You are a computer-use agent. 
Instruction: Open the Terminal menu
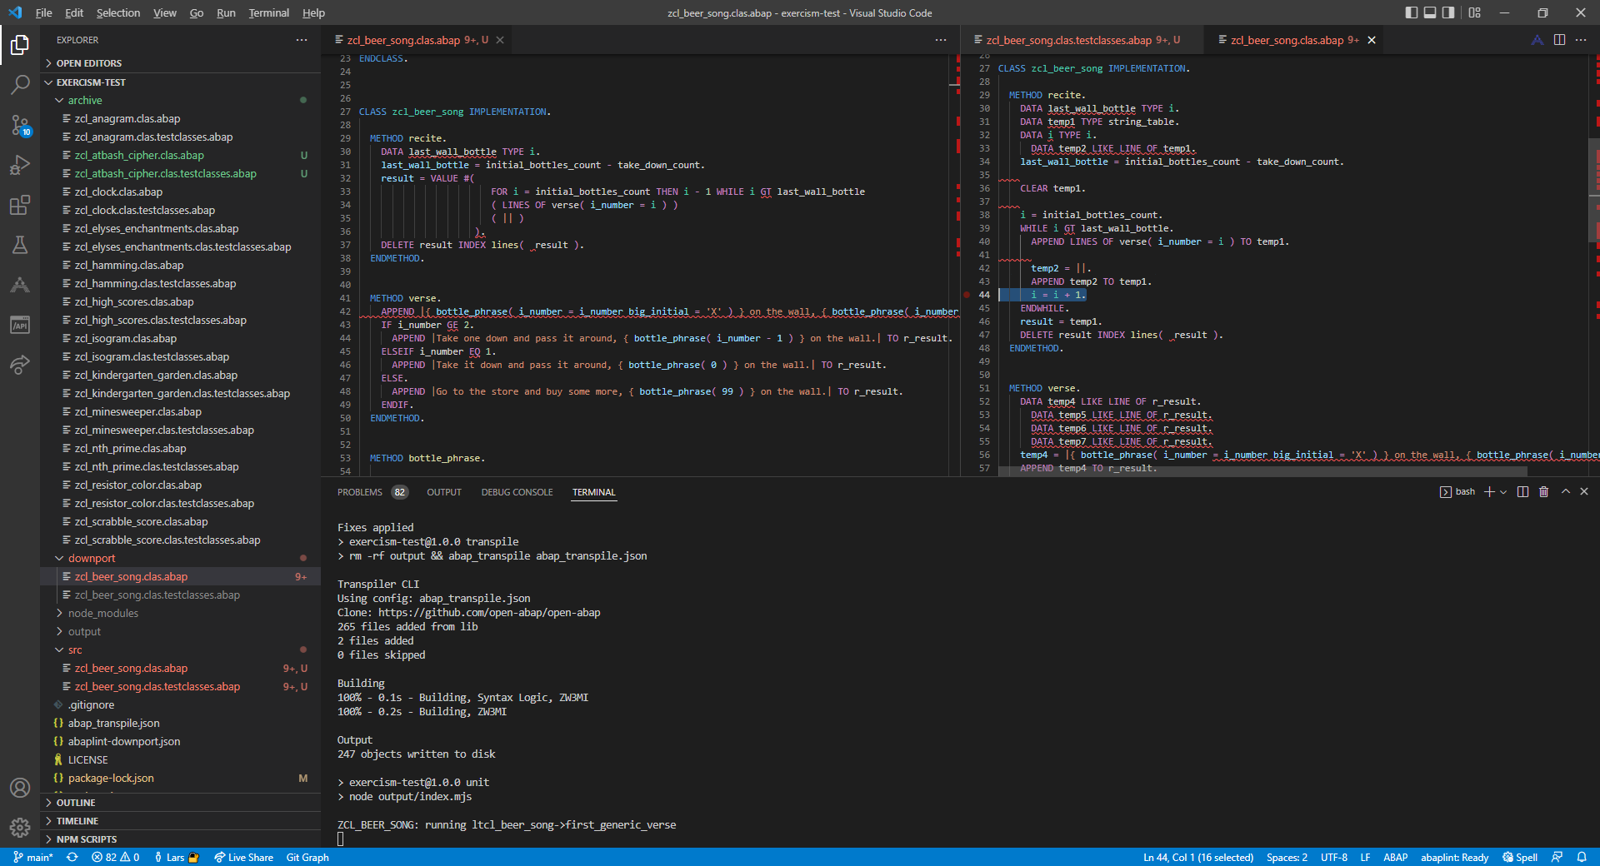pyautogui.click(x=268, y=12)
